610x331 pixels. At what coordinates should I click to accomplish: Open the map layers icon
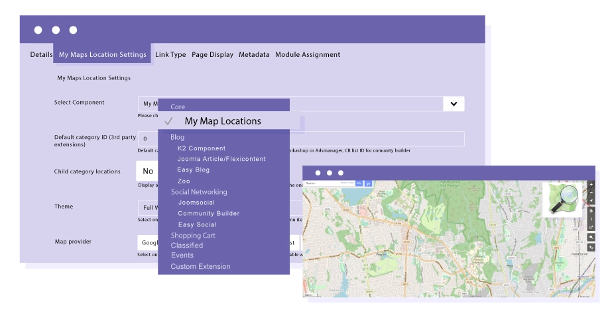591,211
